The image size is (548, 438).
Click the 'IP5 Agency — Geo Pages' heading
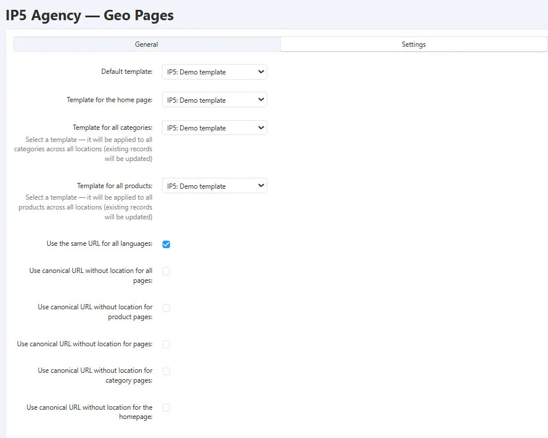coord(90,16)
